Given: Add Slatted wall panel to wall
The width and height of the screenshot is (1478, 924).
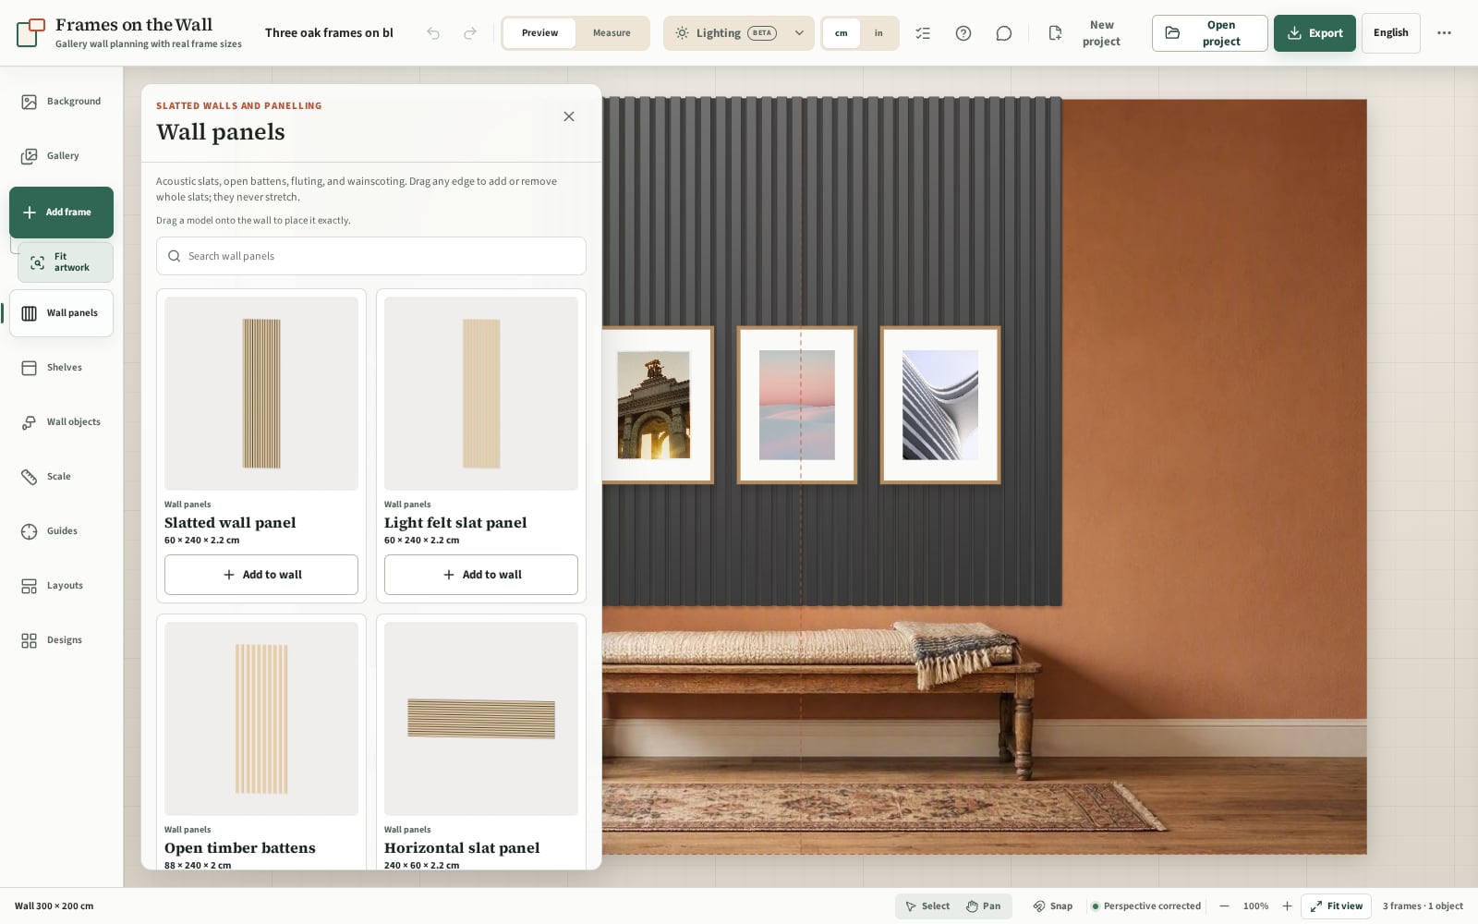Looking at the screenshot, I should (x=261, y=575).
